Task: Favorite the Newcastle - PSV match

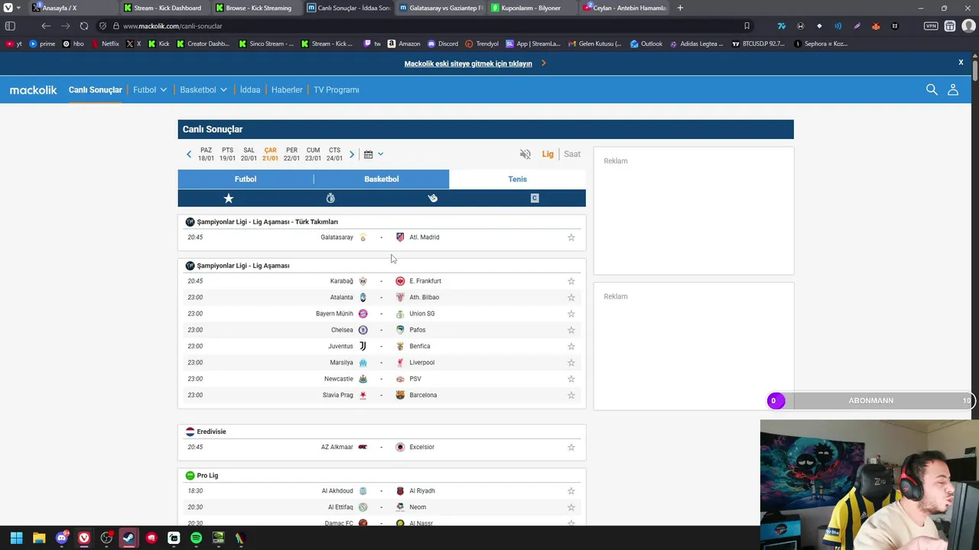Action: click(x=571, y=379)
